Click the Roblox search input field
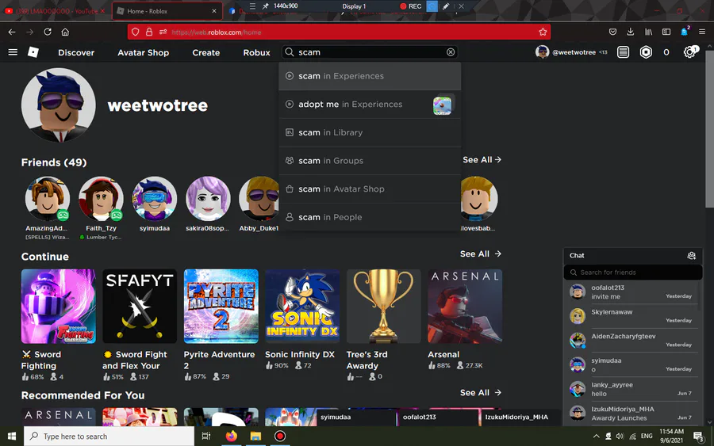The height and width of the screenshot is (446, 714). tap(369, 52)
